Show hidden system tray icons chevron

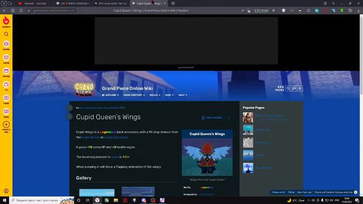pos(309,200)
